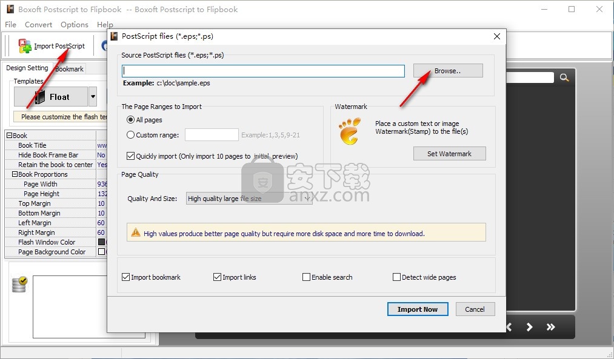Toggle the Import links checkbox
This screenshot has height=359, width=614.
tap(217, 277)
